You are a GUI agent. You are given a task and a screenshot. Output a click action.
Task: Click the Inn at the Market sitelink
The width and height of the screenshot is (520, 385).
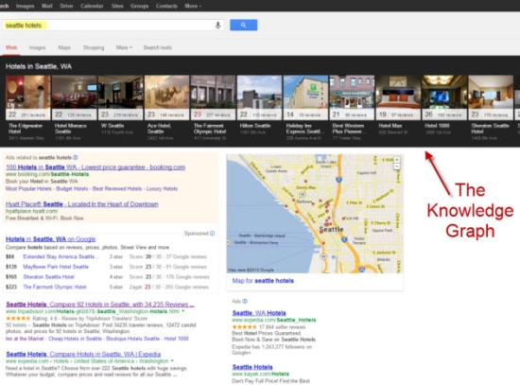pyautogui.click(x=25, y=339)
